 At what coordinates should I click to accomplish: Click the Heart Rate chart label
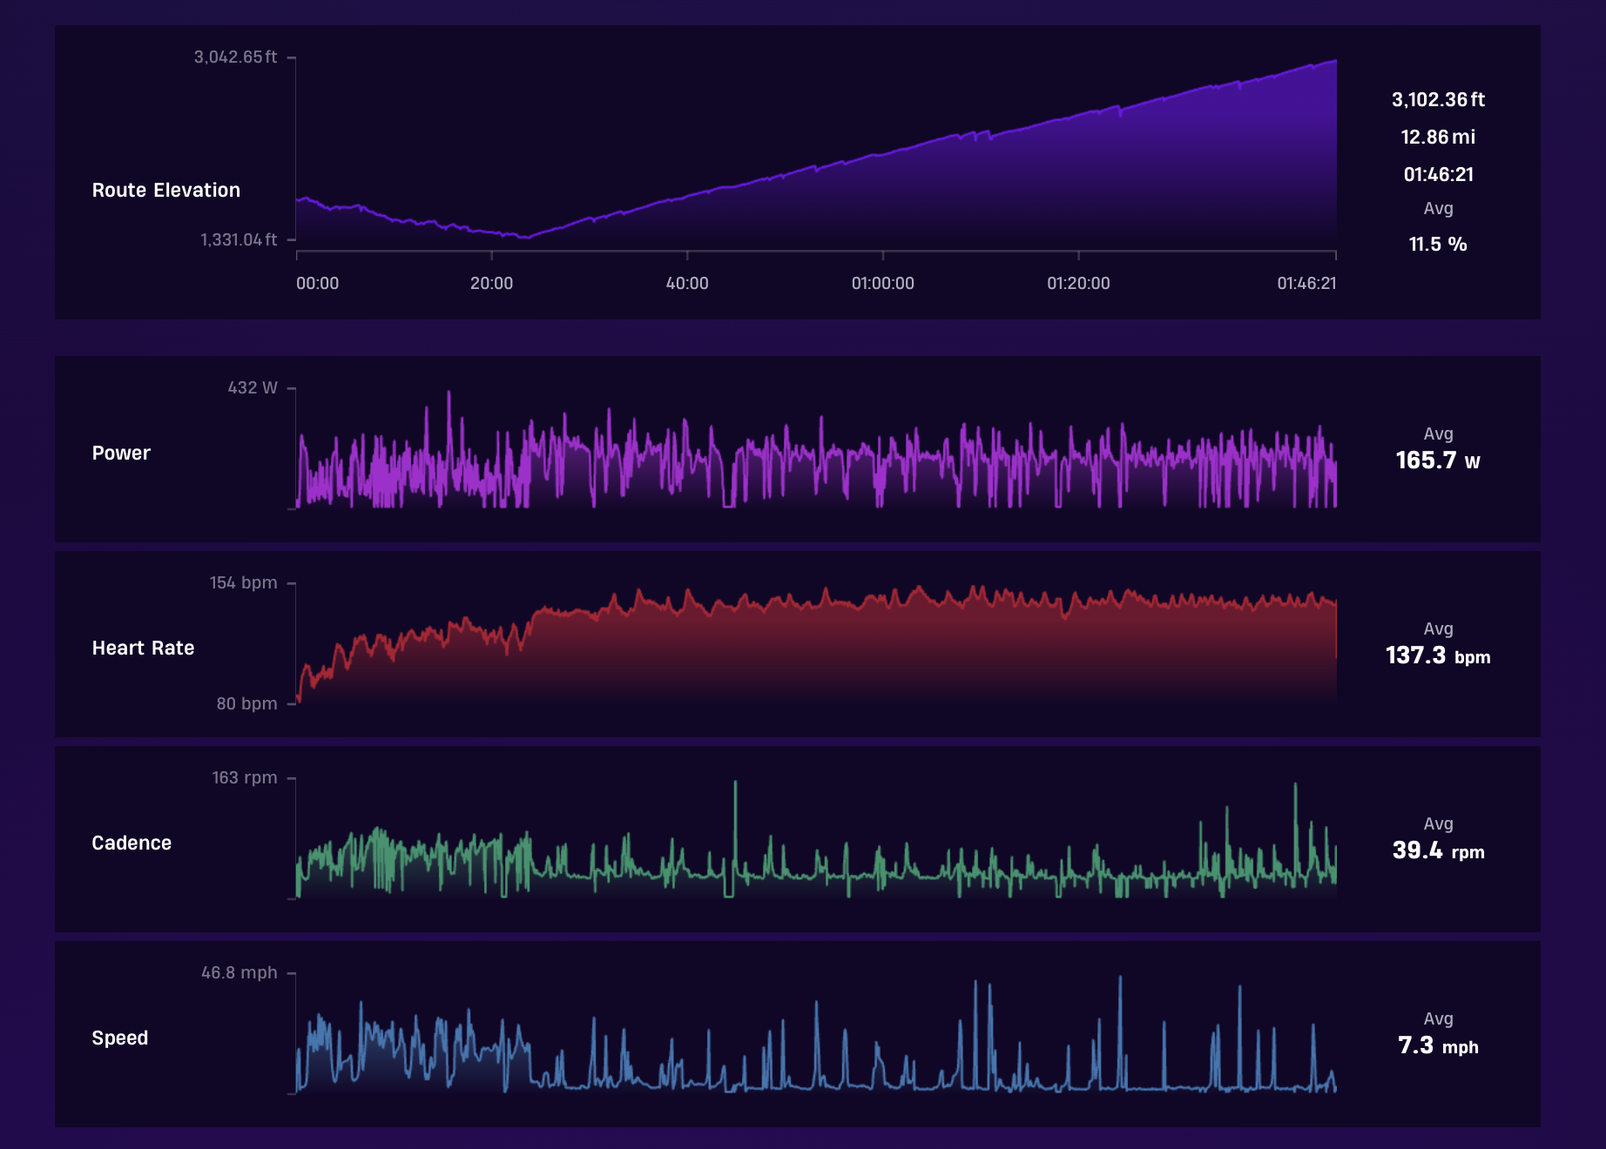(143, 648)
